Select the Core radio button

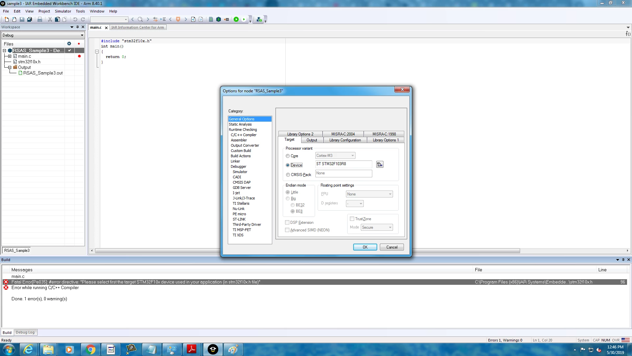[x=288, y=156]
